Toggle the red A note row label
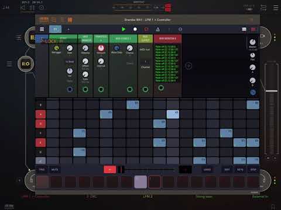 tap(40, 114)
